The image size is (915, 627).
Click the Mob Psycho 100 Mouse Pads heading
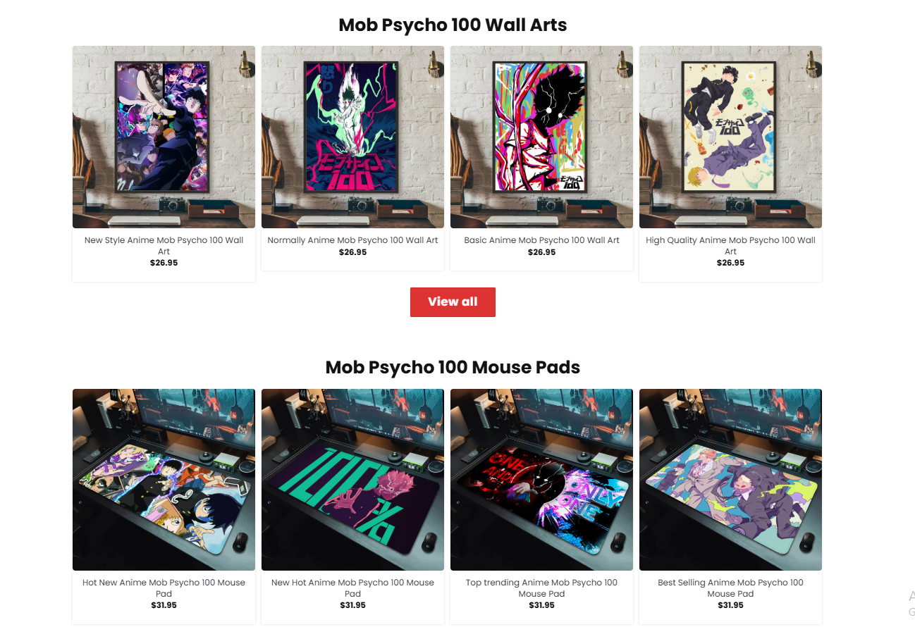point(453,367)
